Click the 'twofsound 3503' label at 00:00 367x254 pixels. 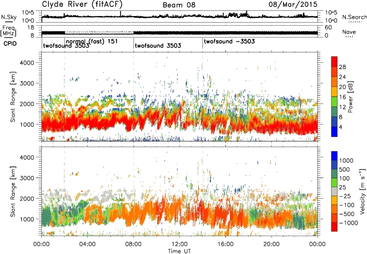[x=66, y=45]
